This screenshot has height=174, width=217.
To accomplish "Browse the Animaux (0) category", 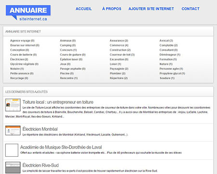I will [x=68, y=40].
